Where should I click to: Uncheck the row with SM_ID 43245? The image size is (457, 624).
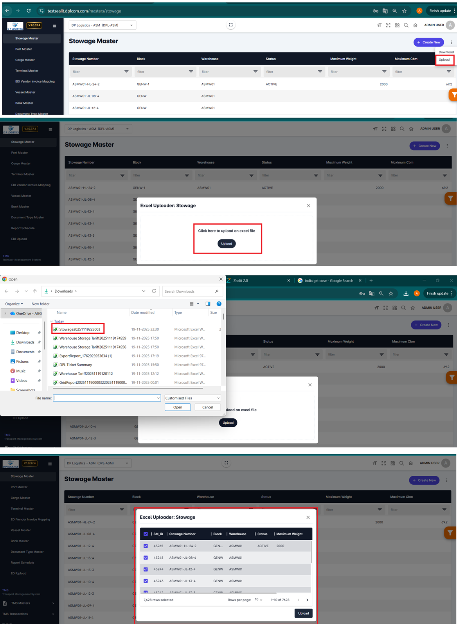pyautogui.click(x=146, y=557)
